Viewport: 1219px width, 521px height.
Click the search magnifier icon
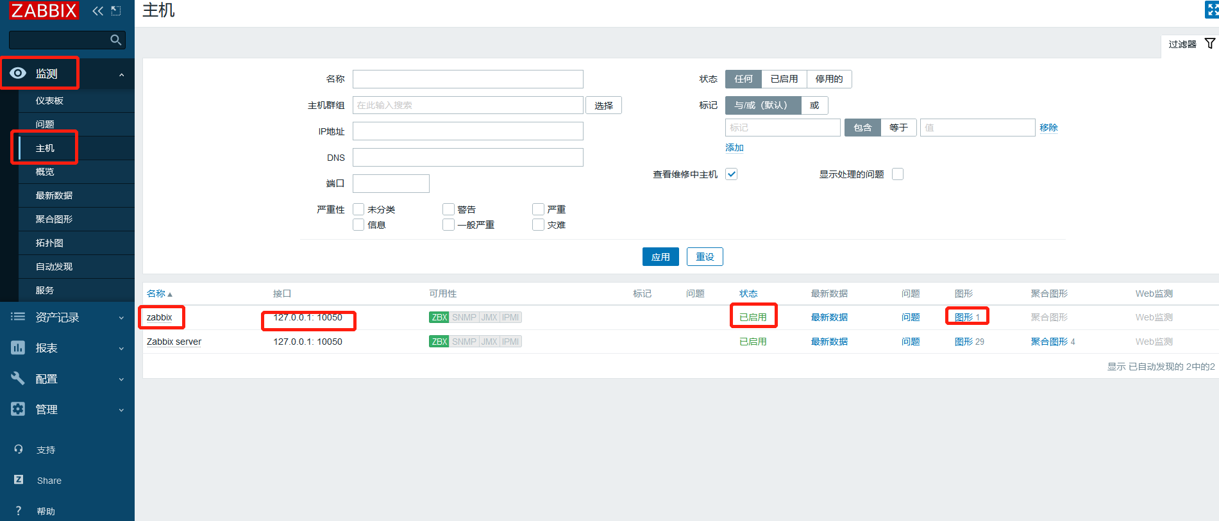click(x=115, y=40)
